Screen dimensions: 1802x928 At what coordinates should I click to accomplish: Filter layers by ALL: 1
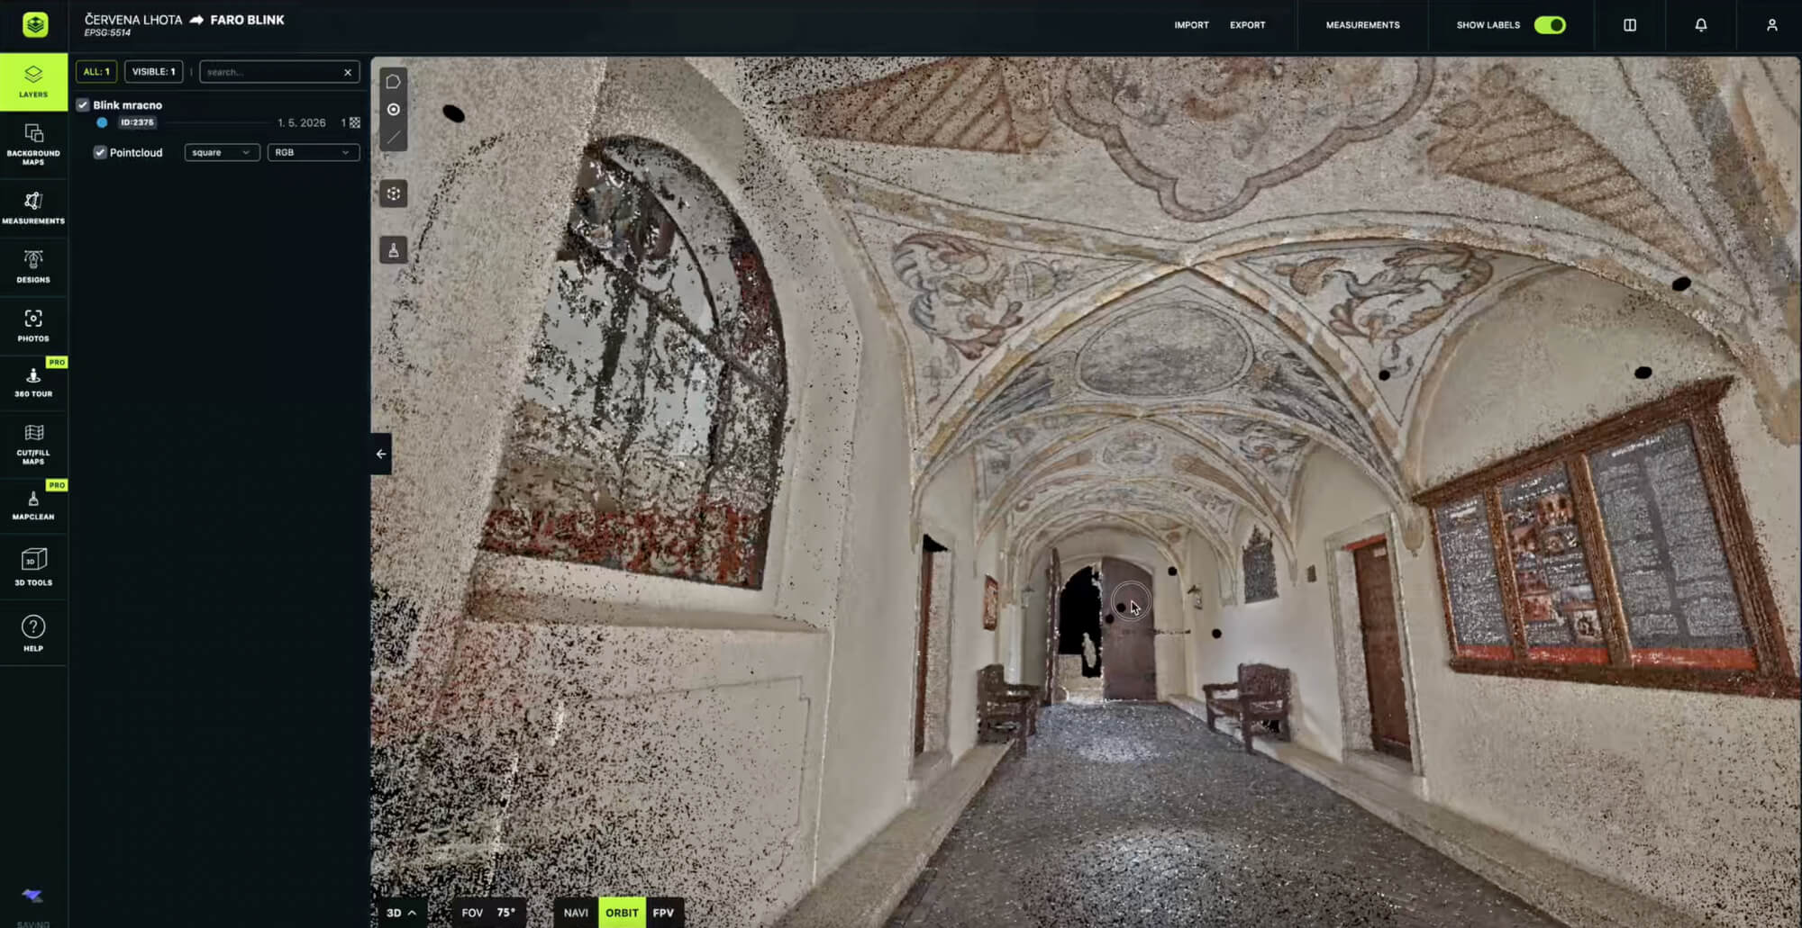96,72
